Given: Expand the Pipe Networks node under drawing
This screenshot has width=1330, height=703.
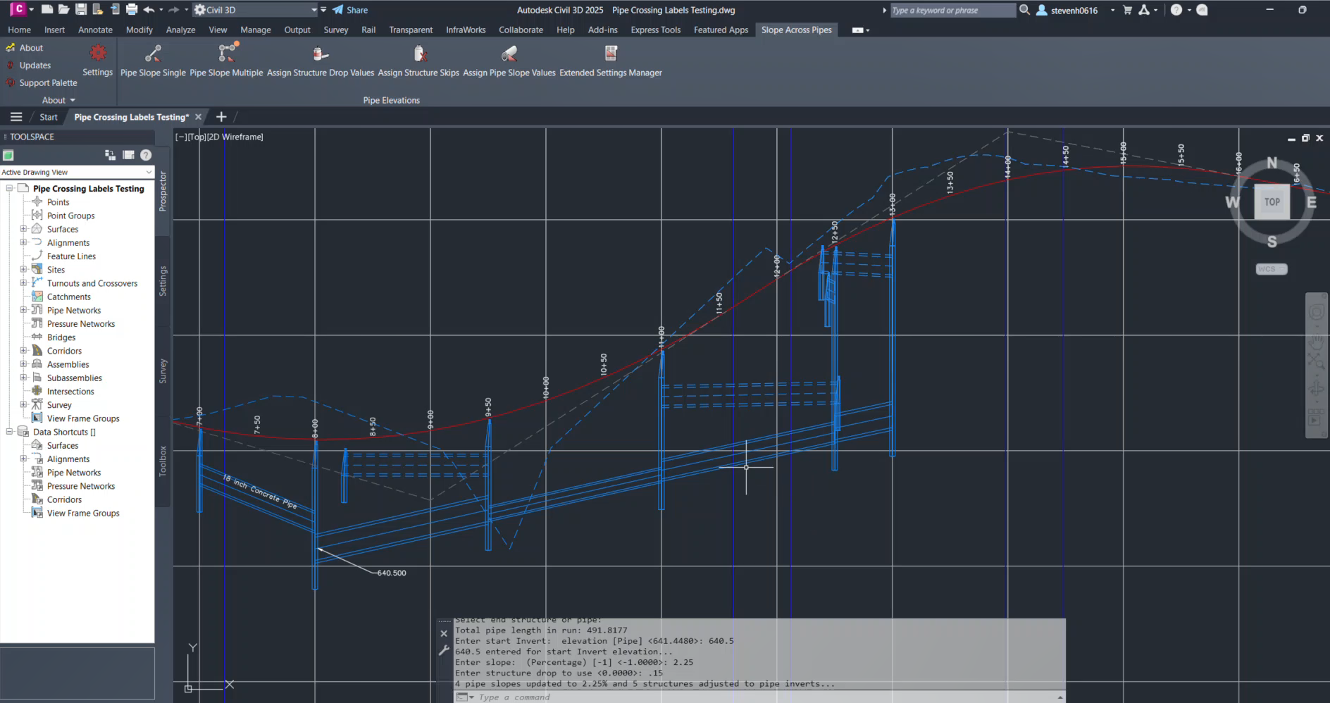Looking at the screenshot, I should tap(23, 310).
